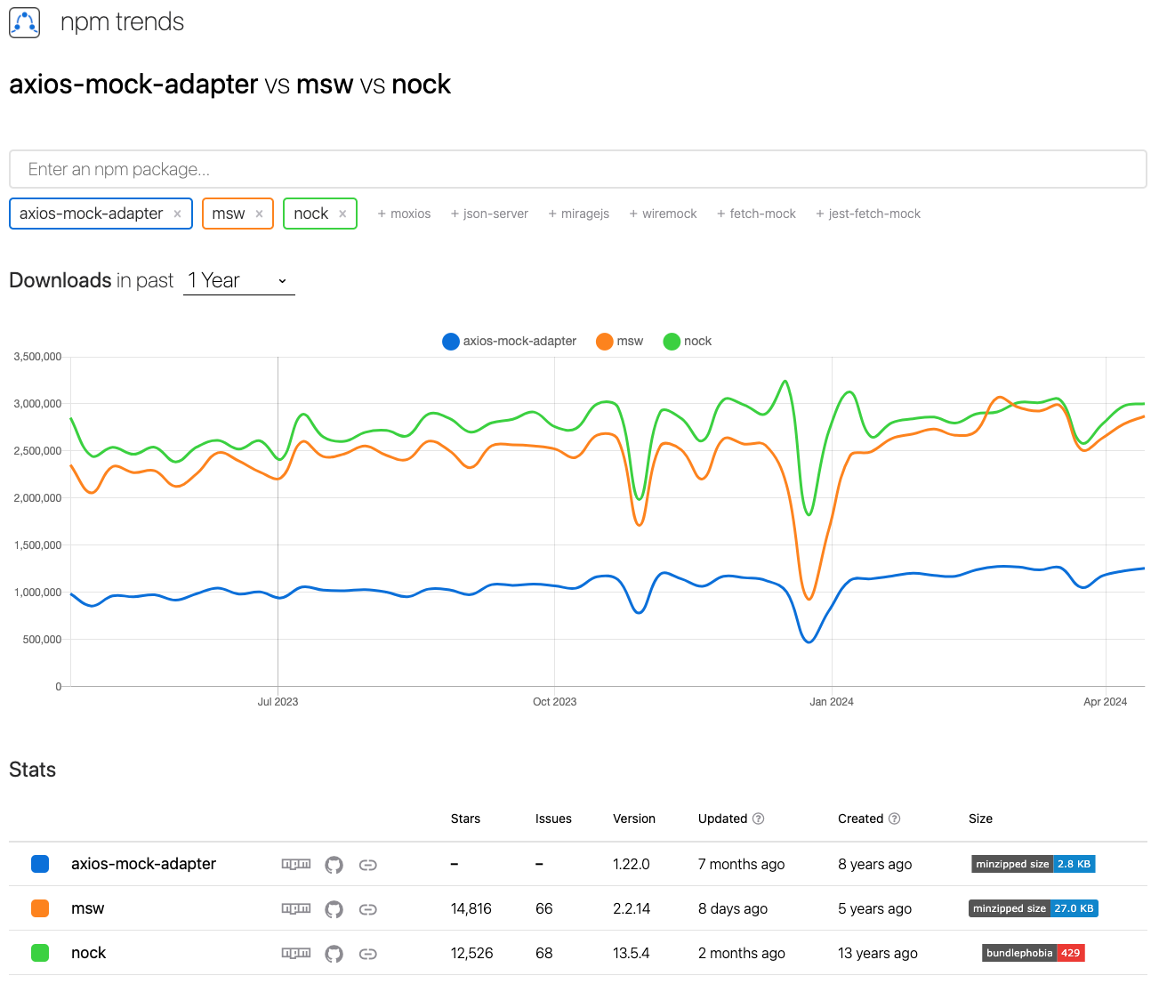
Task: Open axios-mock-adapter minzipped size 2.8 KB badge
Action: pos(1034,864)
